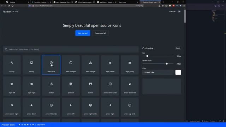This screenshot has height=127, width=226.
Task: Switch to the react-draggable Google tab
Action: (63, 2)
